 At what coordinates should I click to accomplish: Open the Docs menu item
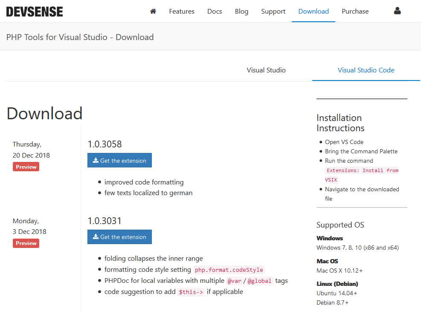point(215,11)
